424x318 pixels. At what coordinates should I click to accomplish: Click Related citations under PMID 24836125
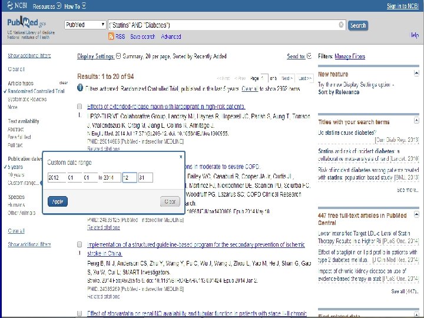click(x=103, y=227)
